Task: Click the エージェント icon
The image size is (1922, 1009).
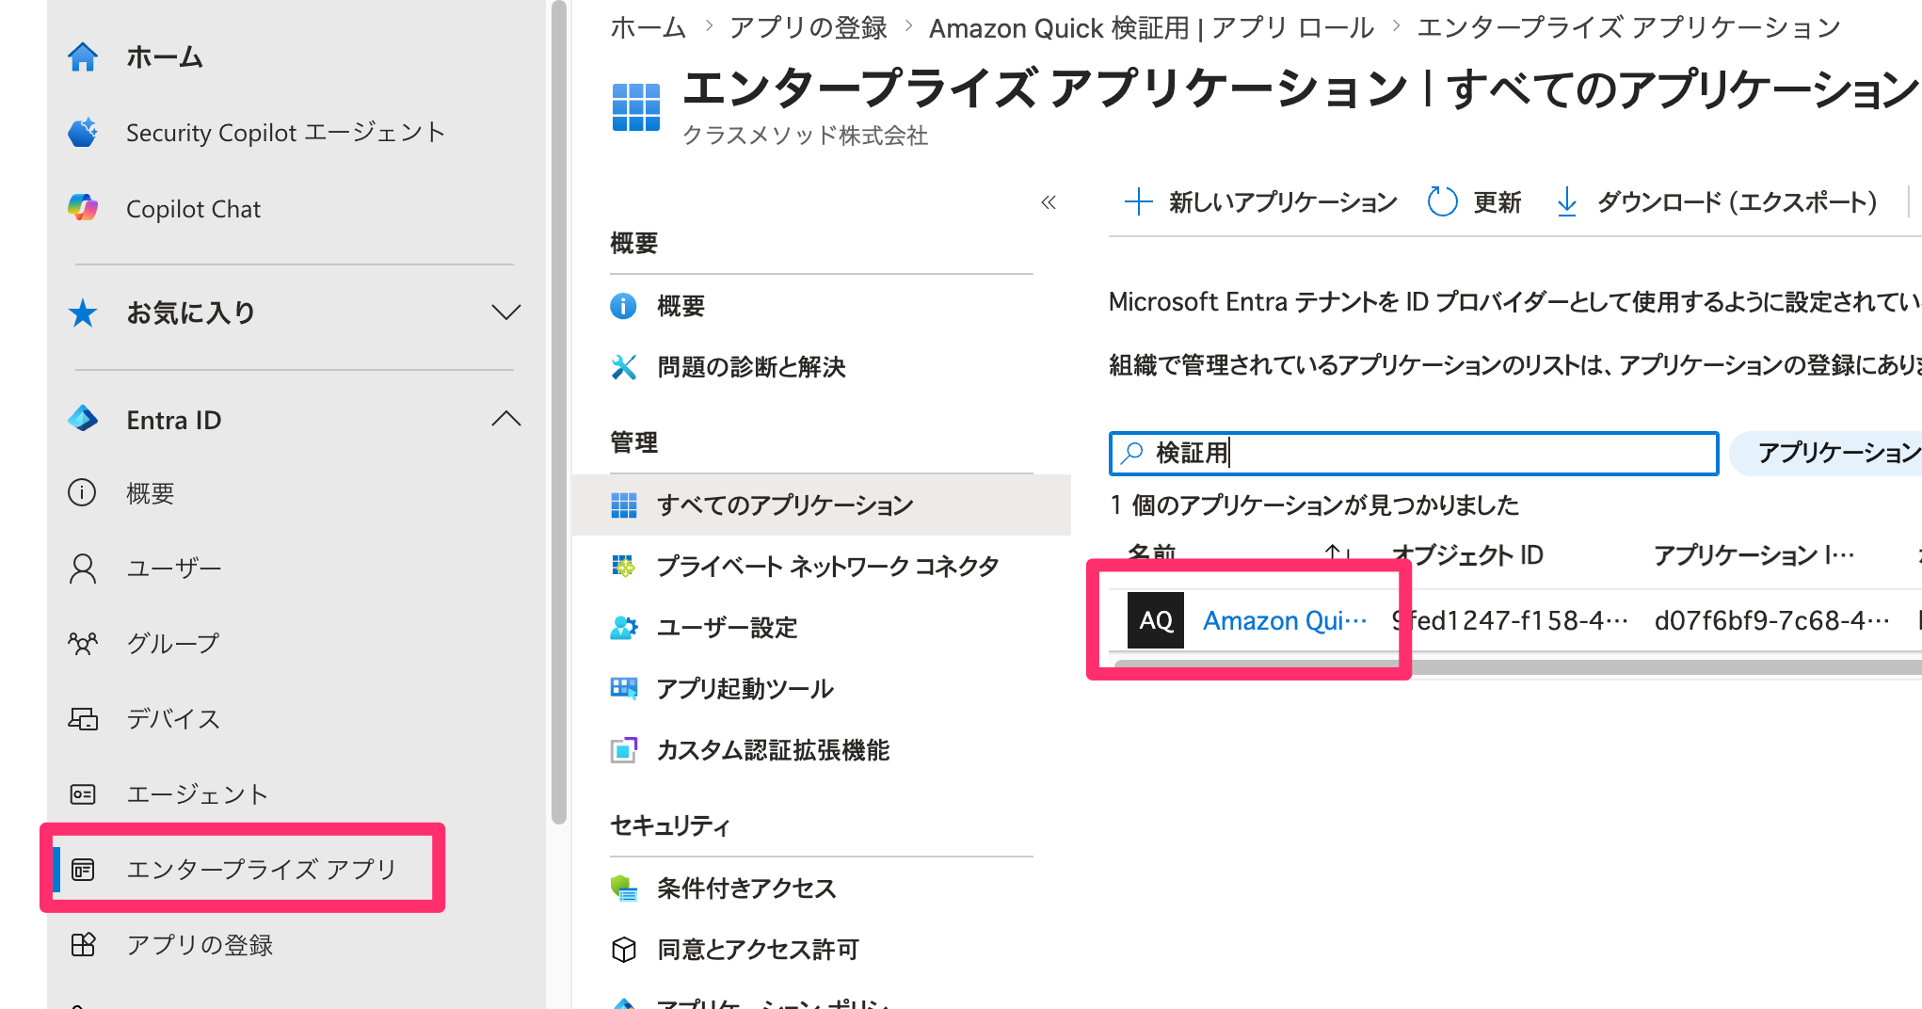Action: click(x=83, y=794)
